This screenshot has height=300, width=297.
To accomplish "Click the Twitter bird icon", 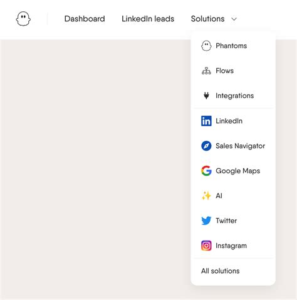I will [x=206, y=221].
